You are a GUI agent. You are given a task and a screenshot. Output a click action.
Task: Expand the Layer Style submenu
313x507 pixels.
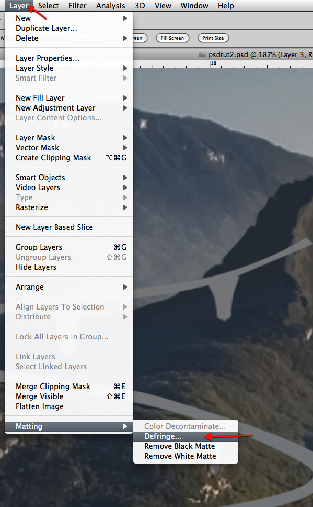pyautogui.click(x=69, y=68)
